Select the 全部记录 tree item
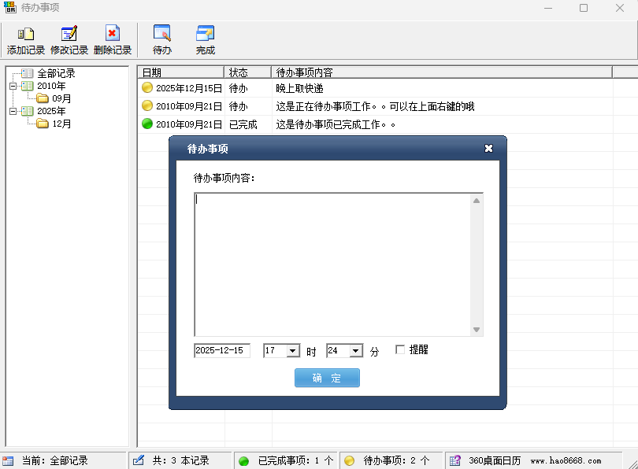This screenshot has width=638, height=469. coord(56,73)
